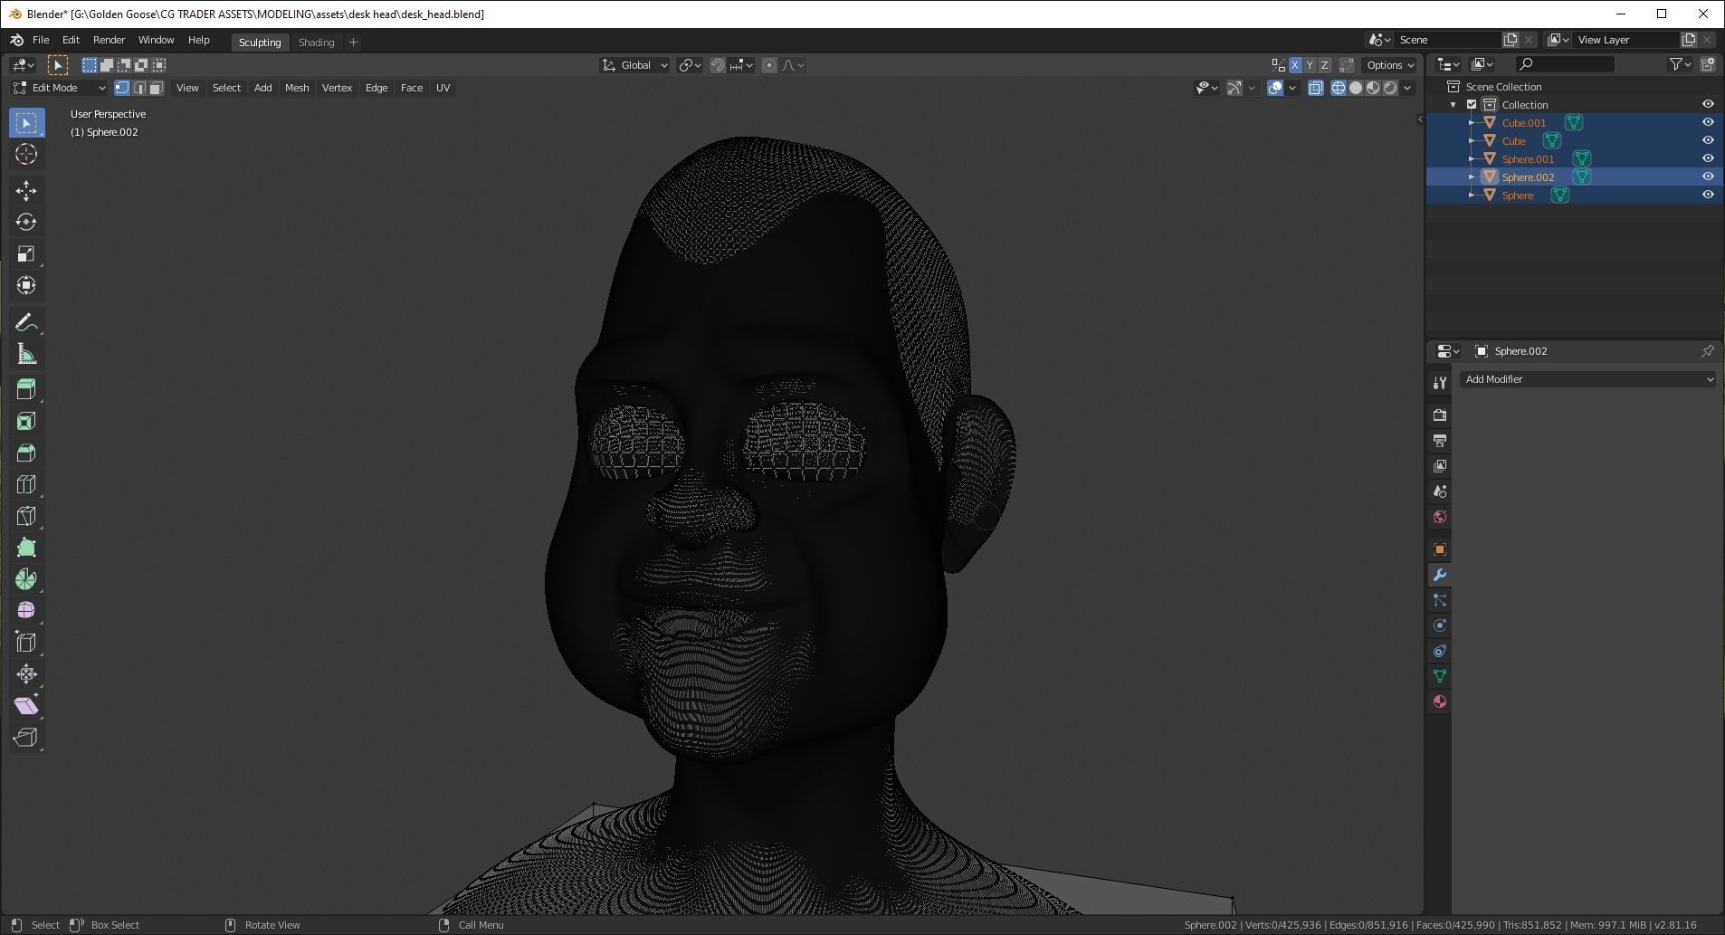This screenshot has height=935, width=1725.
Task: Open the Options popover in the header
Action: tap(1388, 64)
